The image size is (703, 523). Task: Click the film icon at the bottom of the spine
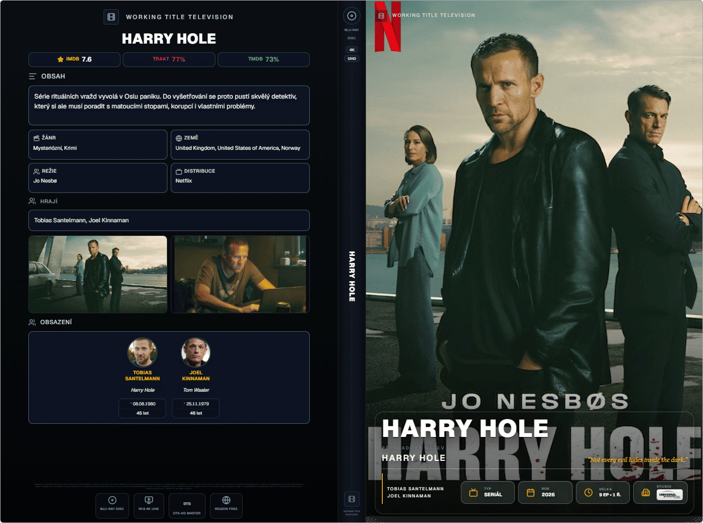tap(352, 499)
